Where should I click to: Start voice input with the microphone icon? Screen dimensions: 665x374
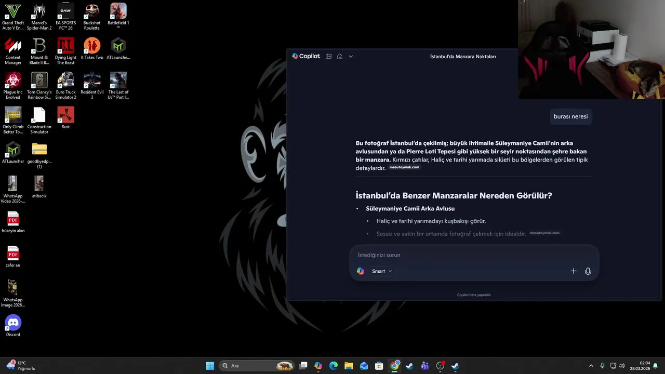click(588, 271)
